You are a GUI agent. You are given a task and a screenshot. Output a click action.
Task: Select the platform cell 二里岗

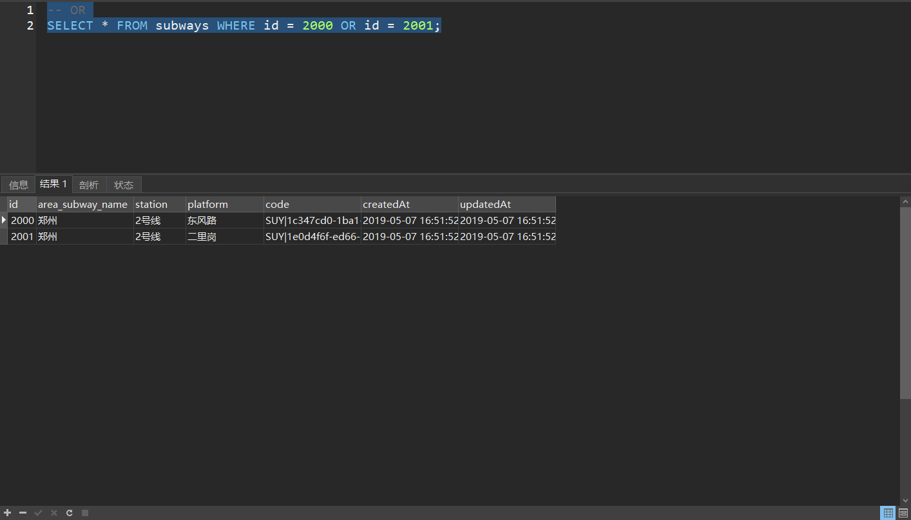tap(225, 236)
